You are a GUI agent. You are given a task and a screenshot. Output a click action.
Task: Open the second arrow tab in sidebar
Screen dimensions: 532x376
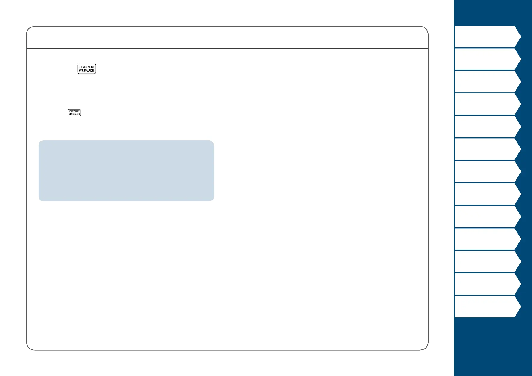click(x=487, y=59)
